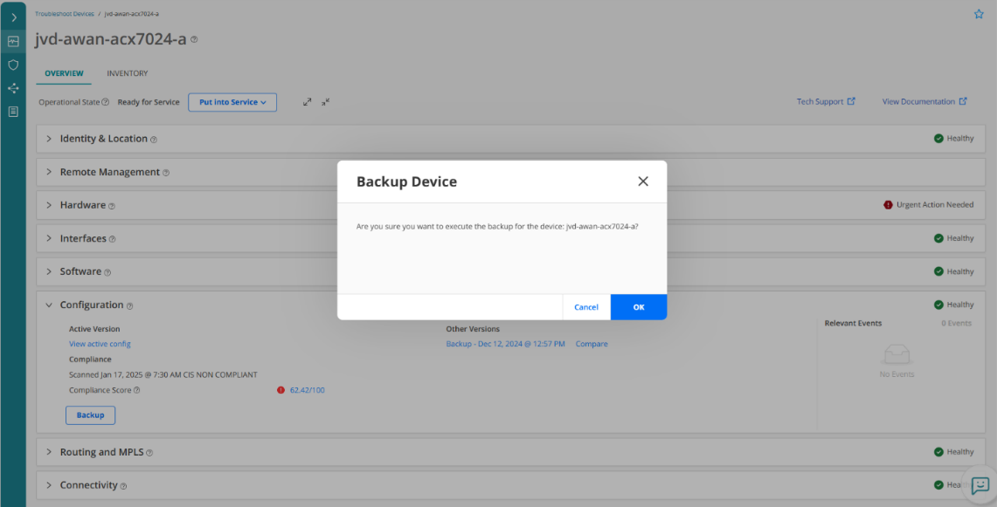Click the collapse all sections icon
This screenshot has height=507, width=997.
[x=325, y=102]
